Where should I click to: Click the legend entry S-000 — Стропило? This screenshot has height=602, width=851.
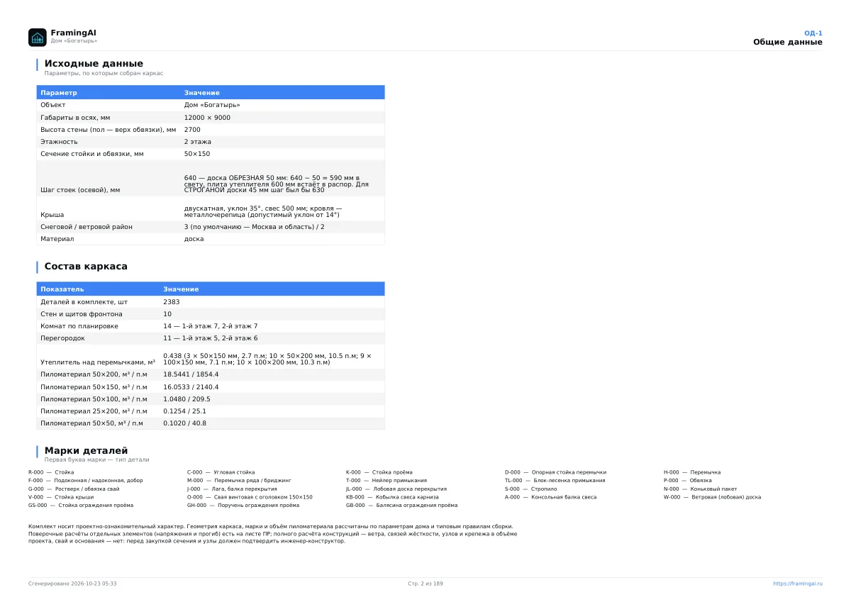(531, 489)
